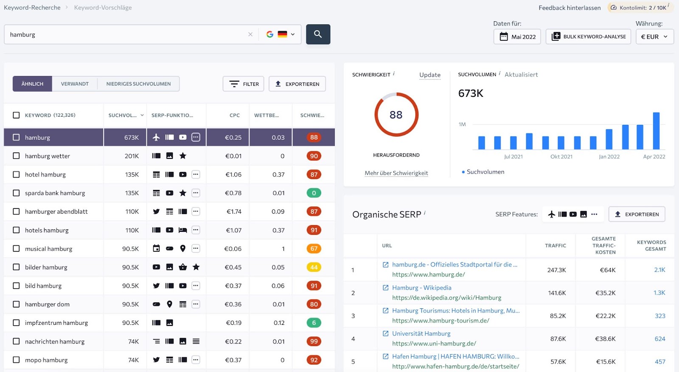Switch to the Verwandt tab
The height and width of the screenshot is (372, 679).
tap(75, 84)
